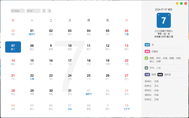Click the 星座 constellation badge

click(x=147, y=52)
